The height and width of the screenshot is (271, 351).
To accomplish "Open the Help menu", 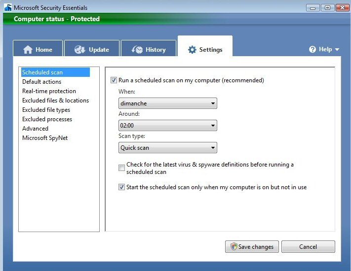I will point(324,49).
